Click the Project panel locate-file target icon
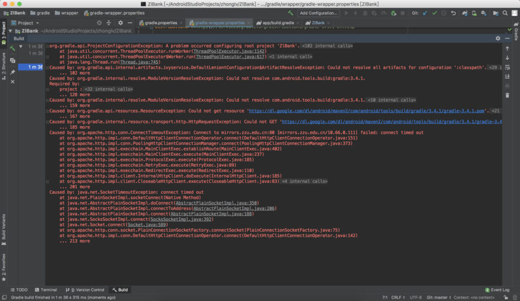 click(99, 23)
